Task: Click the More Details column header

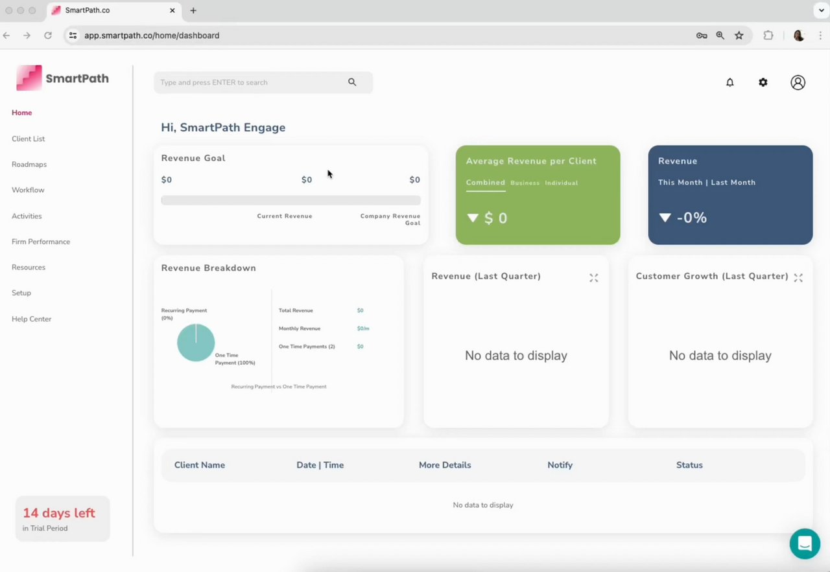Action: click(x=445, y=465)
